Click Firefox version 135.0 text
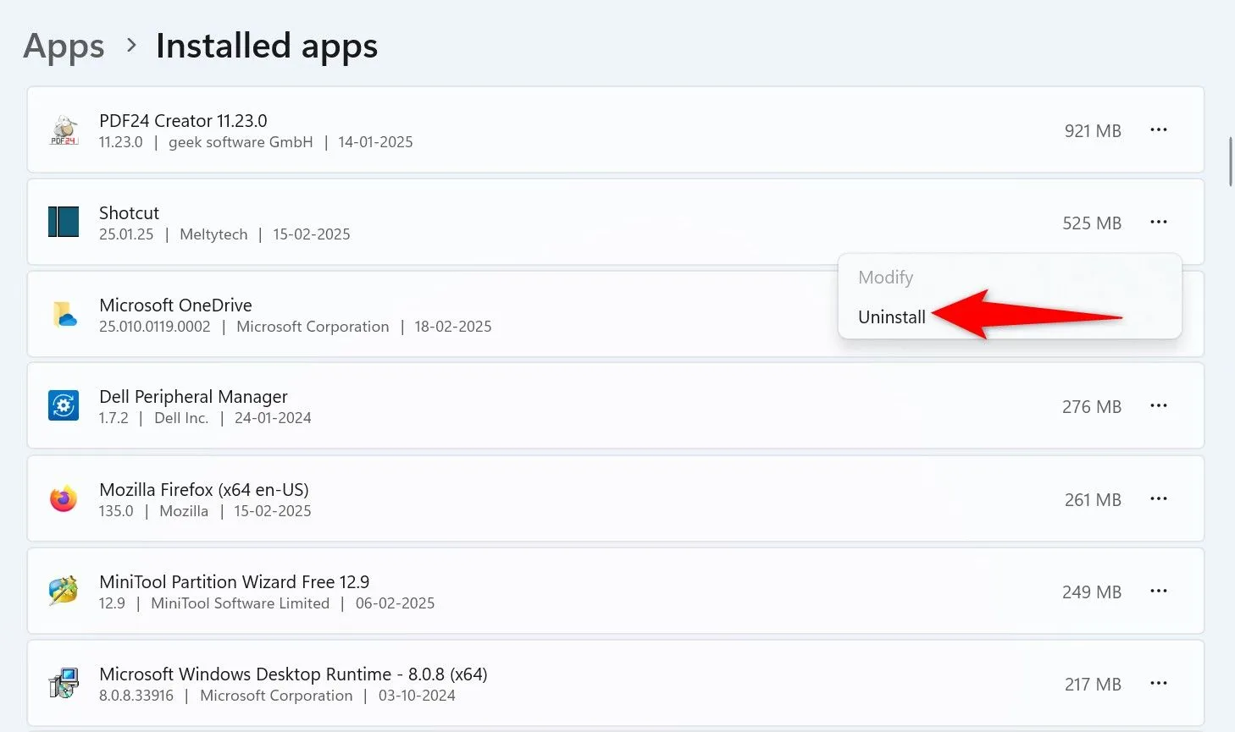The height and width of the screenshot is (732, 1235). coord(116,511)
